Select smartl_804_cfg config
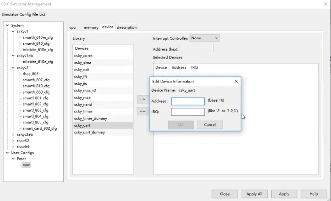The image size is (331, 201). coord(35,116)
